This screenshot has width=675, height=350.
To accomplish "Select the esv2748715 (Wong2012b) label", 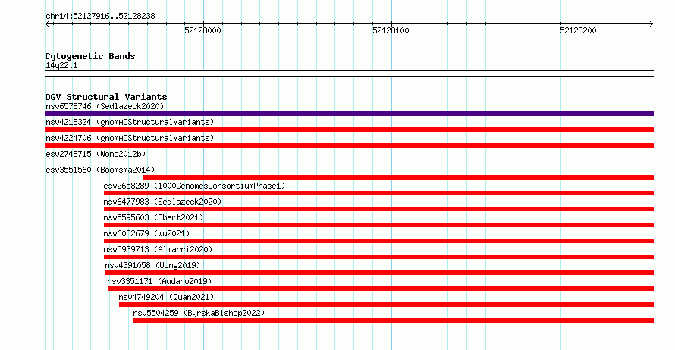I will (x=96, y=154).
